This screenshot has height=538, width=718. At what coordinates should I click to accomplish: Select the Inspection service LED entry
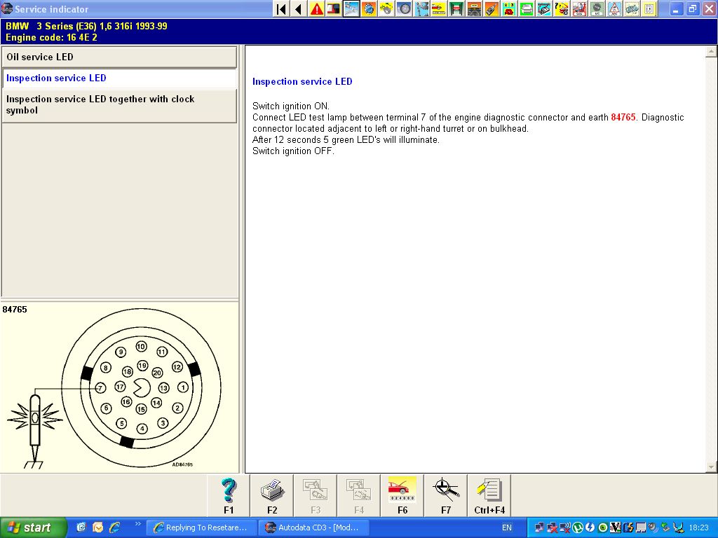119,78
